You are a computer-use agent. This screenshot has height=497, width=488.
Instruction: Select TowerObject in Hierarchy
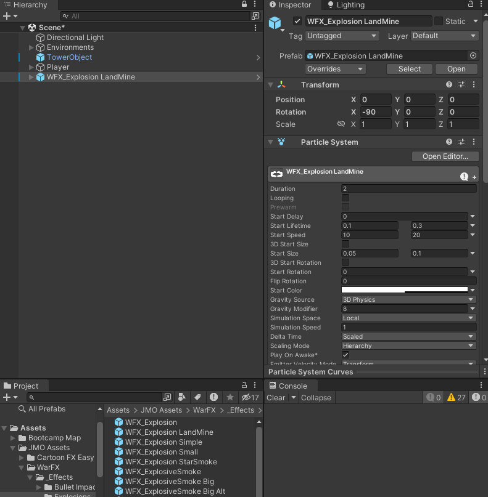pos(69,57)
